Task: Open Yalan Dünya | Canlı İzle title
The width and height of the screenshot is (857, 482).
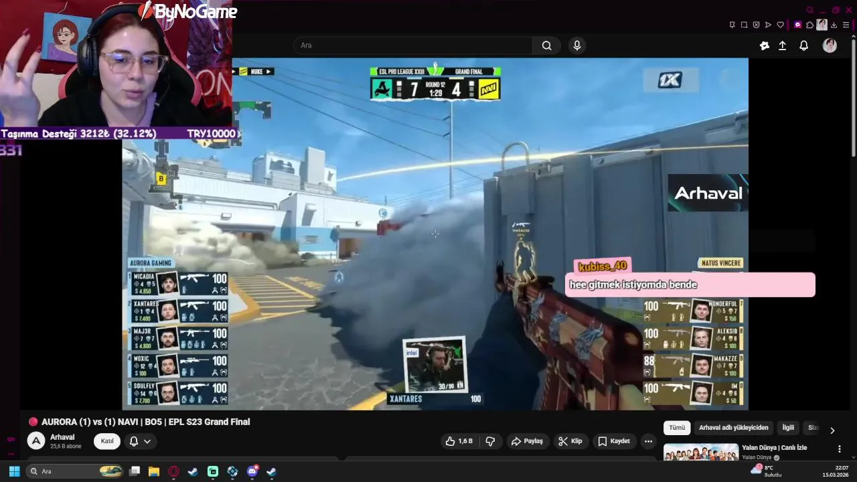Action: [x=774, y=448]
